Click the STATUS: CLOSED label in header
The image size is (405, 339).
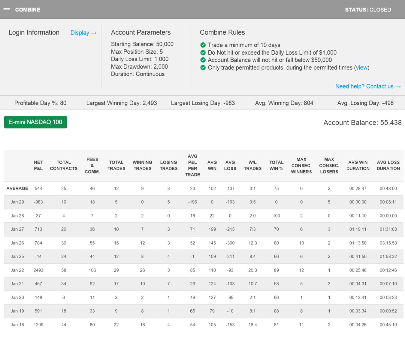coord(368,10)
